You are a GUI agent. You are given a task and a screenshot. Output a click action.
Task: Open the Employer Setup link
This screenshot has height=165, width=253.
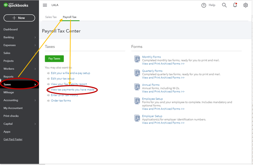[x=152, y=116]
